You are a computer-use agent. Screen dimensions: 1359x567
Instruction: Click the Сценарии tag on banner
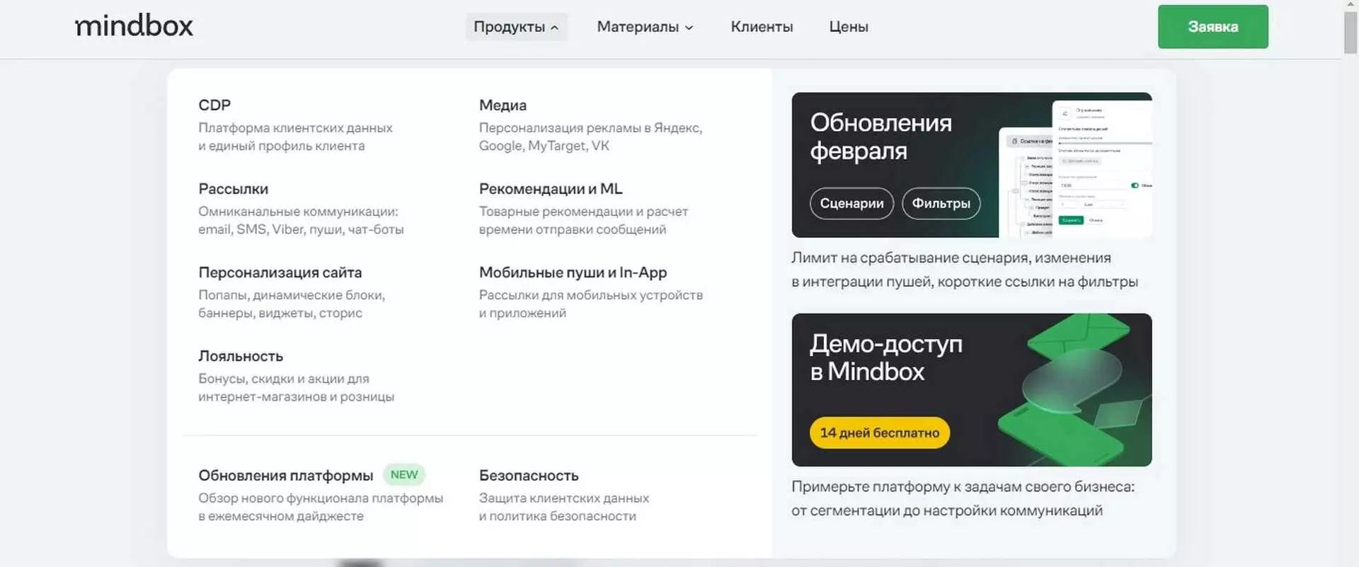[x=851, y=203]
